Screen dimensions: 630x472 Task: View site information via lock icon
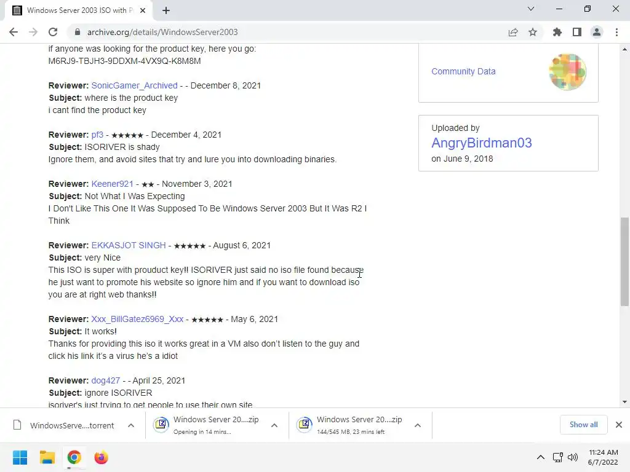pyautogui.click(x=78, y=32)
